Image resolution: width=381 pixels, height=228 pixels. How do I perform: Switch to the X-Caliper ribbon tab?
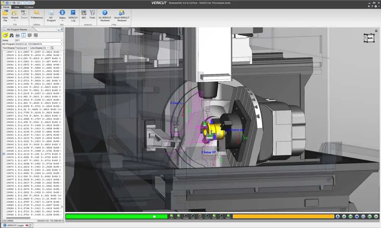[29, 7]
